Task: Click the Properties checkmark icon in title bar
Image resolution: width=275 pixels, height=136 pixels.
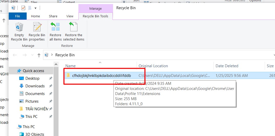Action: pyautogui.click(x=23, y=8)
